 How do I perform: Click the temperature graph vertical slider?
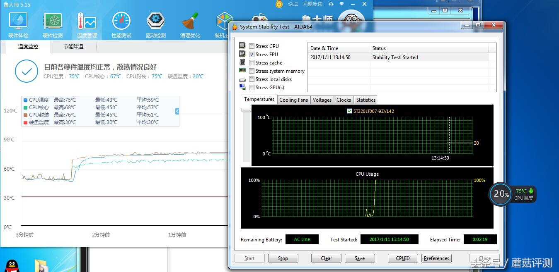click(x=246, y=110)
